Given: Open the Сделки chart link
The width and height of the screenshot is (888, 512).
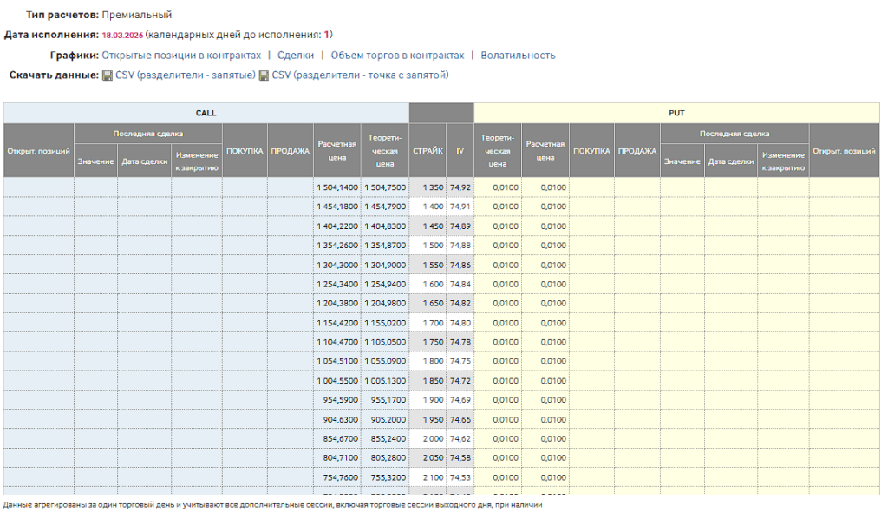Looking at the screenshot, I should pos(296,56).
